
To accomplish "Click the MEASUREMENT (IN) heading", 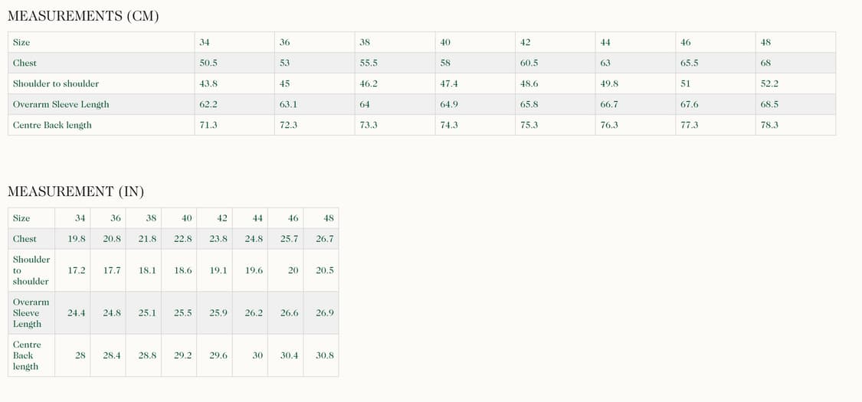I will [x=76, y=191].
